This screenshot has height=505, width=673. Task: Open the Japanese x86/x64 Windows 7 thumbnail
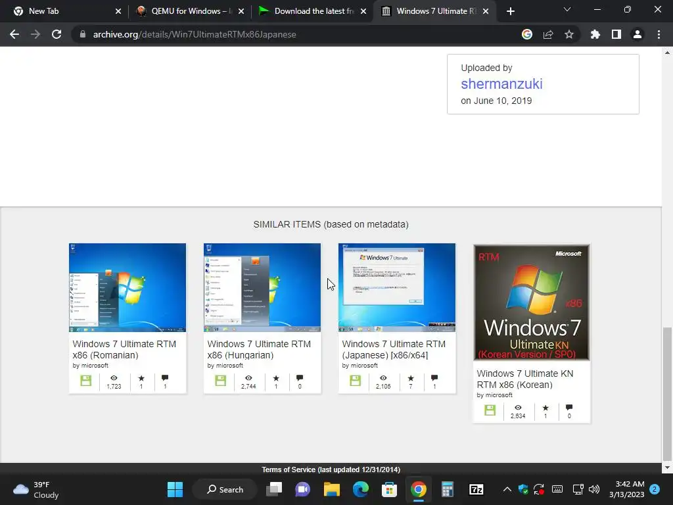point(397,288)
